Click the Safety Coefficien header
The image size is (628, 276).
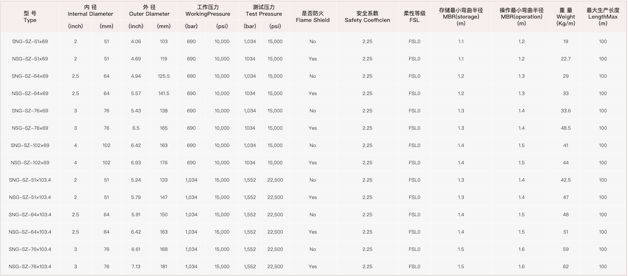pyautogui.click(x=367, y=16)
